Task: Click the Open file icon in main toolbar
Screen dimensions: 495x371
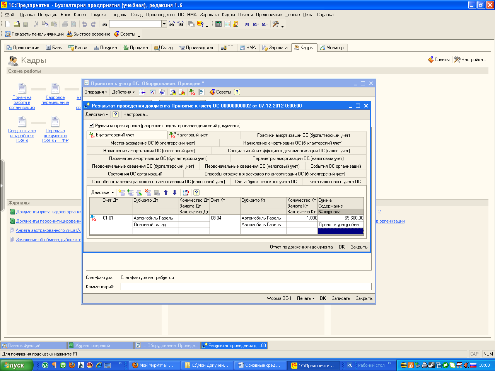Action: click(x=17, y=24)
